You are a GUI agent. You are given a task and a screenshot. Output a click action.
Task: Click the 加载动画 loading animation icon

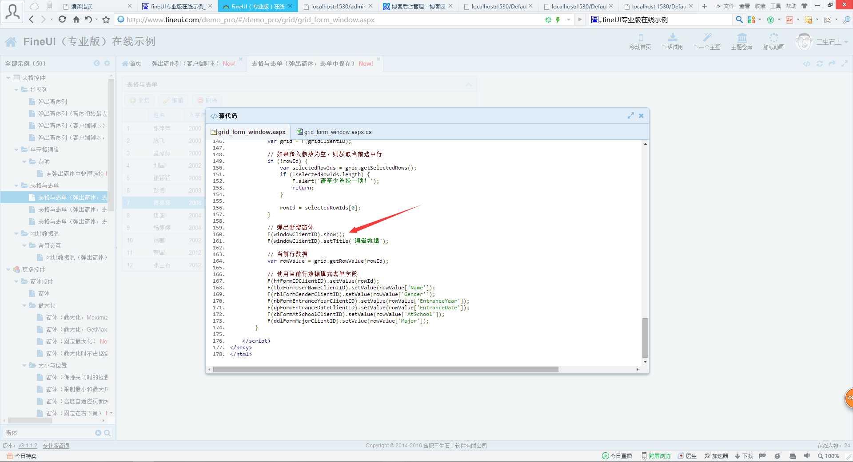point(773,41)
